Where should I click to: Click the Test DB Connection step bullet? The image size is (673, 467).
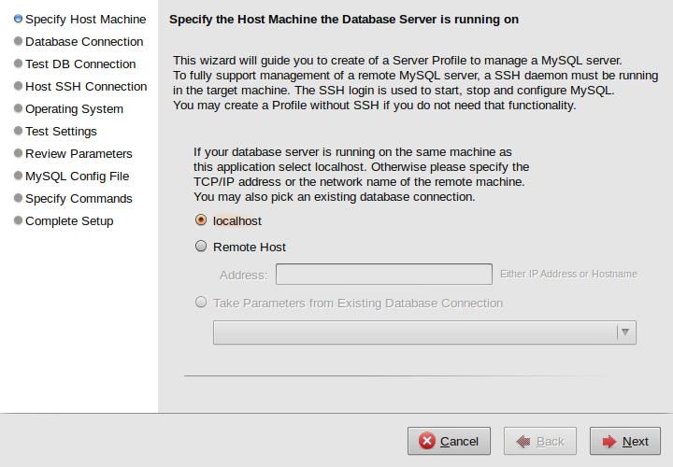[x=18, y=64]
